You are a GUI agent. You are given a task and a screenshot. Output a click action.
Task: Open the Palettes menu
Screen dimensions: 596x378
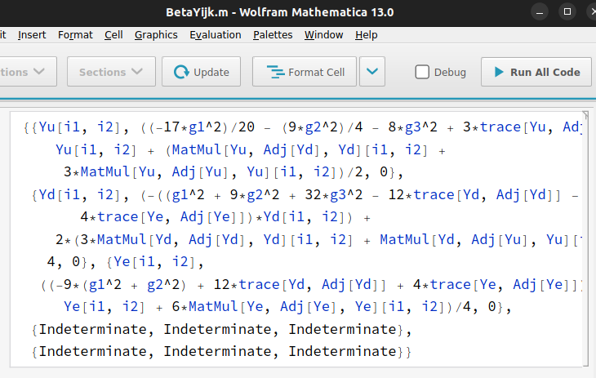point(273,35)
